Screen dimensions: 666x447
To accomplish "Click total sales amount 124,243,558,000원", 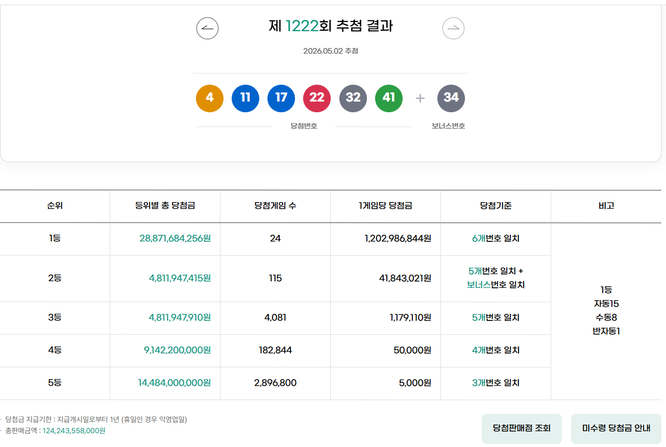I will pyautogui.click(x=74, y=431).
